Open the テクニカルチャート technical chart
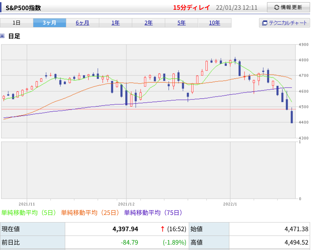313x250 pixels. click(284, 23)
